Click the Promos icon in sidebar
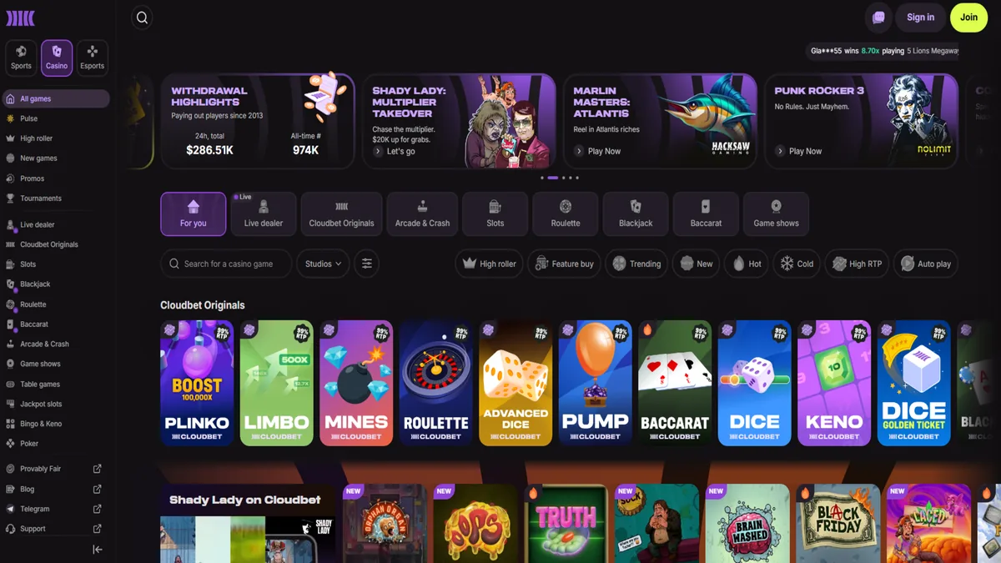Screen dimensions: 1001x563 pos(10,178)
